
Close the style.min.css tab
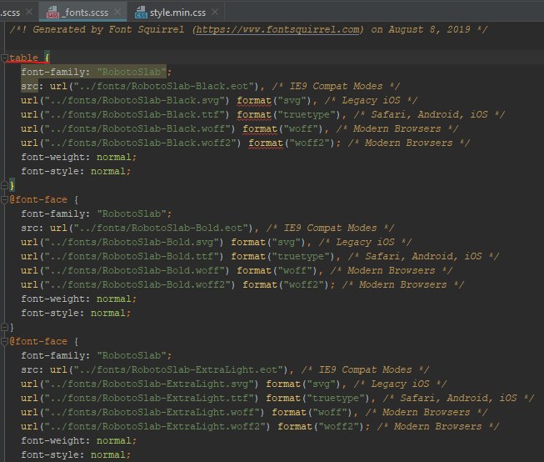point(215,13)
